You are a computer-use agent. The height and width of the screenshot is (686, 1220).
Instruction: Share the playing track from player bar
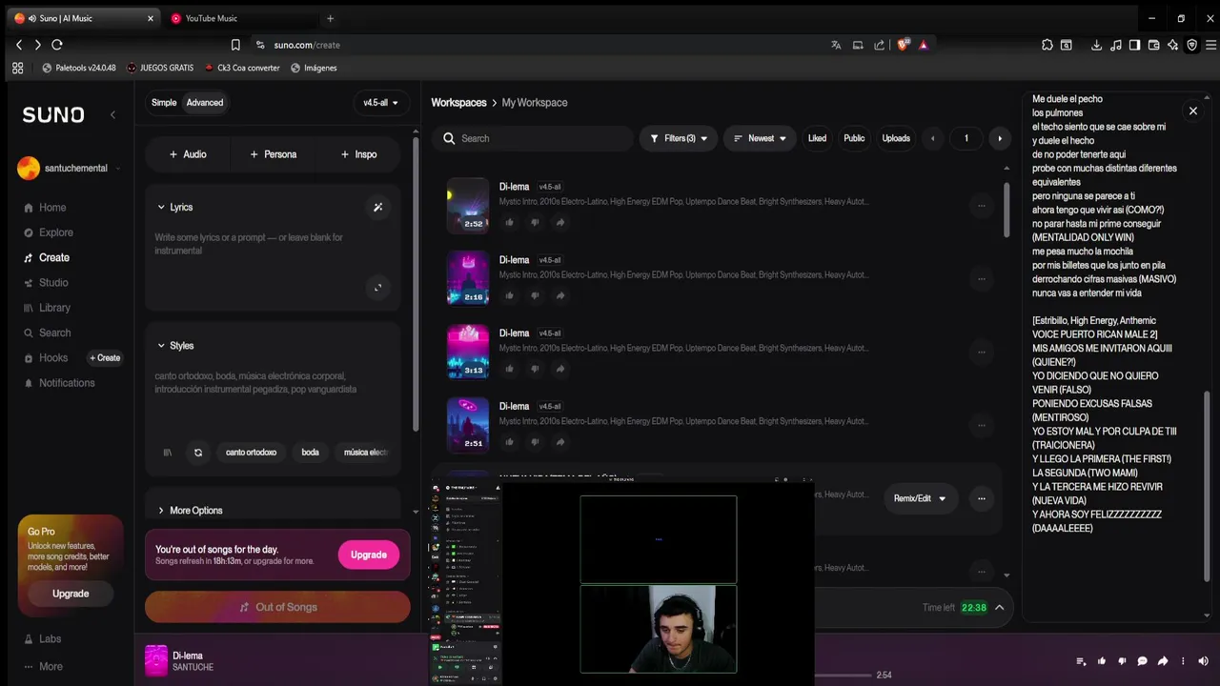pyautogui.click(x=1163, y=661)
